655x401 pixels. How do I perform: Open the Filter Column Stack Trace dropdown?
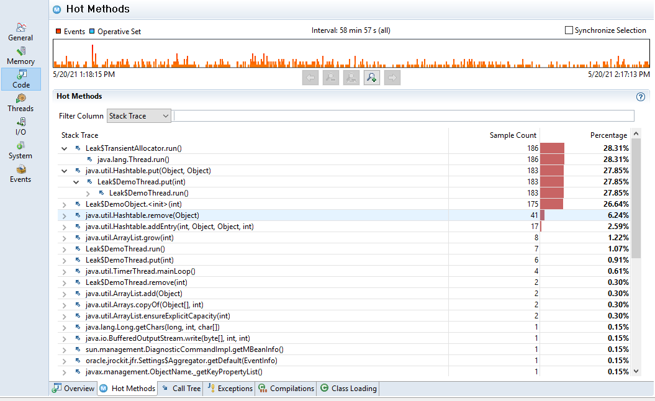139,116
